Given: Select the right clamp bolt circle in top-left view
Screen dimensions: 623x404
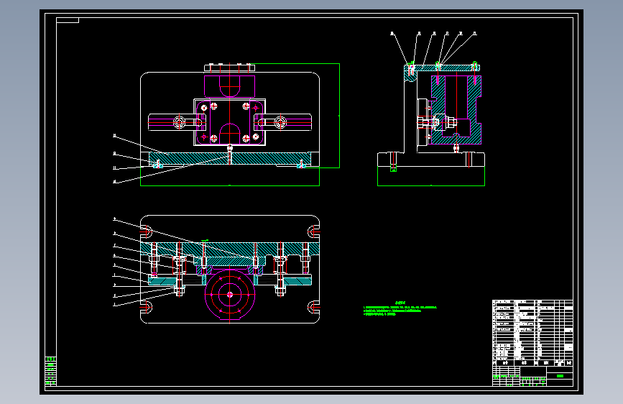Looking at the screenshot, I should click(280, 122).
